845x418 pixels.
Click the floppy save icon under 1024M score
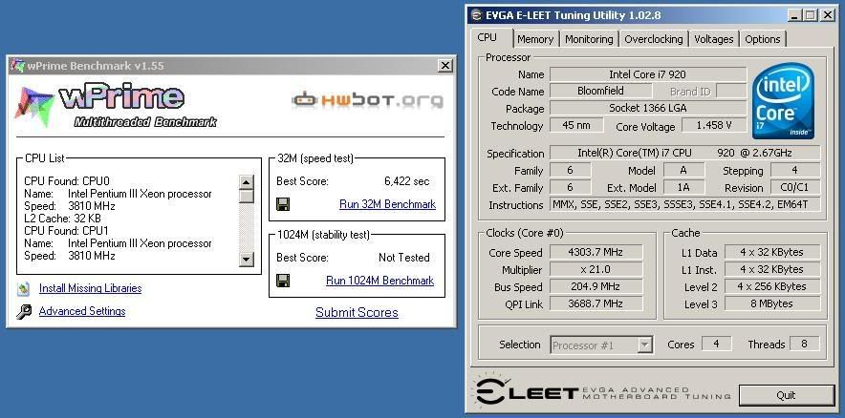[283, 281]
